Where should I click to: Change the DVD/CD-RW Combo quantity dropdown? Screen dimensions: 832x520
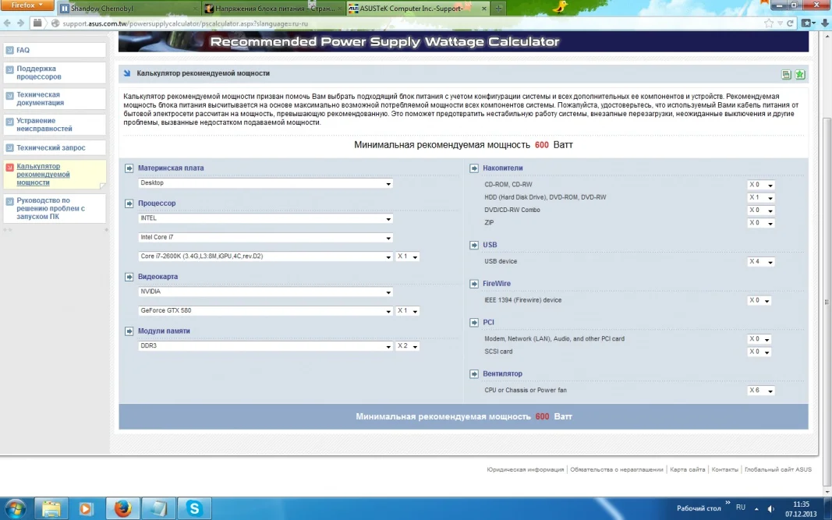(x=761, y=210)
